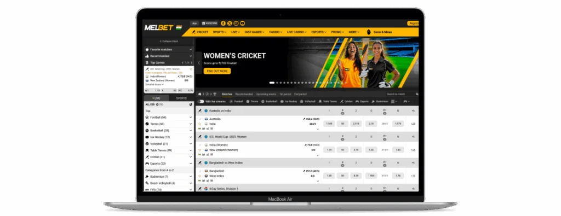
Task: Switch to Recommended tab above matches
Action: click(x=244, y=94)
